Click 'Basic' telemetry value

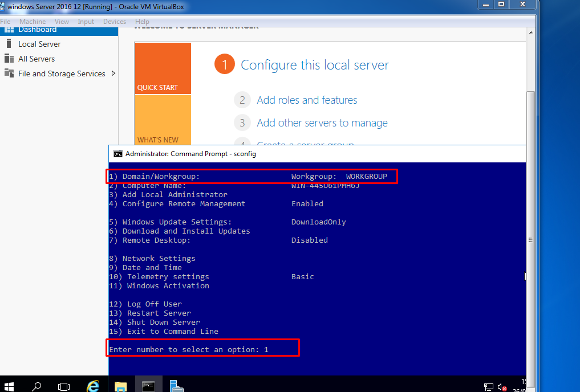(303, 277)
